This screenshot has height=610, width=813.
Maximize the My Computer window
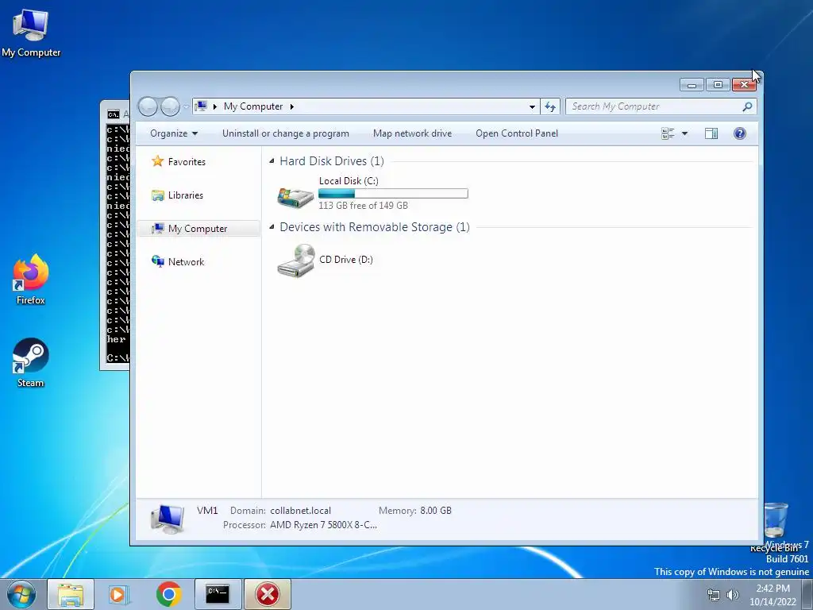click(718, 84)
